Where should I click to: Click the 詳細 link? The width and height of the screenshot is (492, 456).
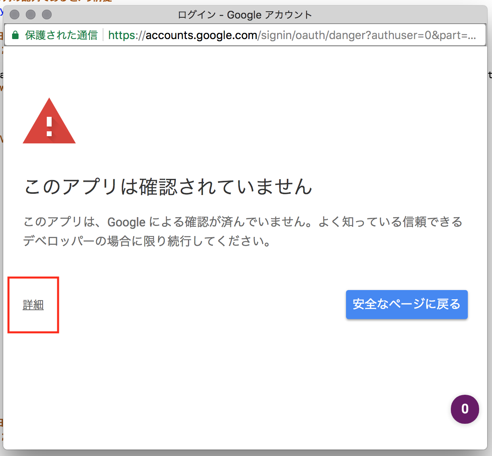tap(33, 305)
